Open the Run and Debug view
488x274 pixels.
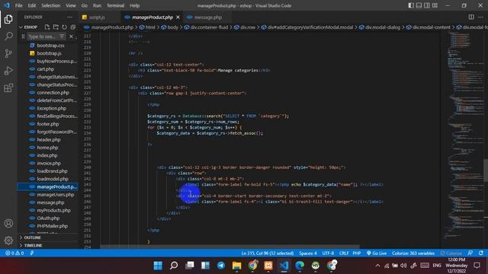coord(8,71)
